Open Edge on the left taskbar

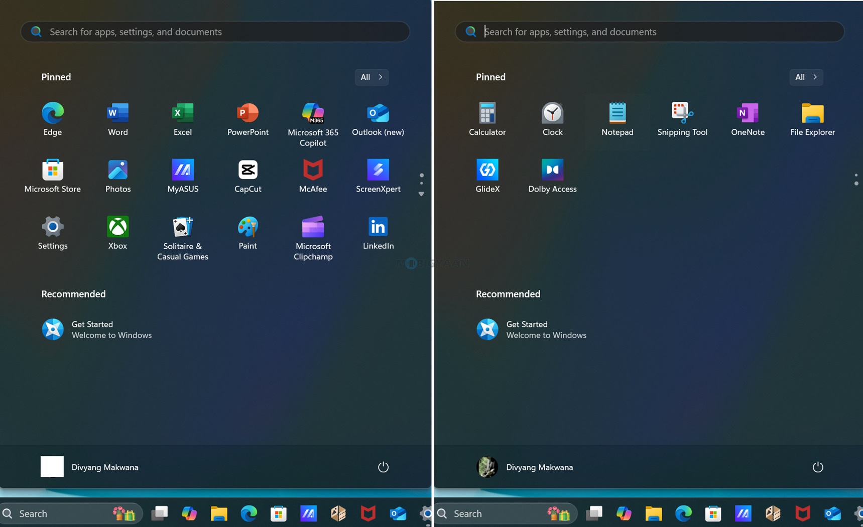(249, 513)
